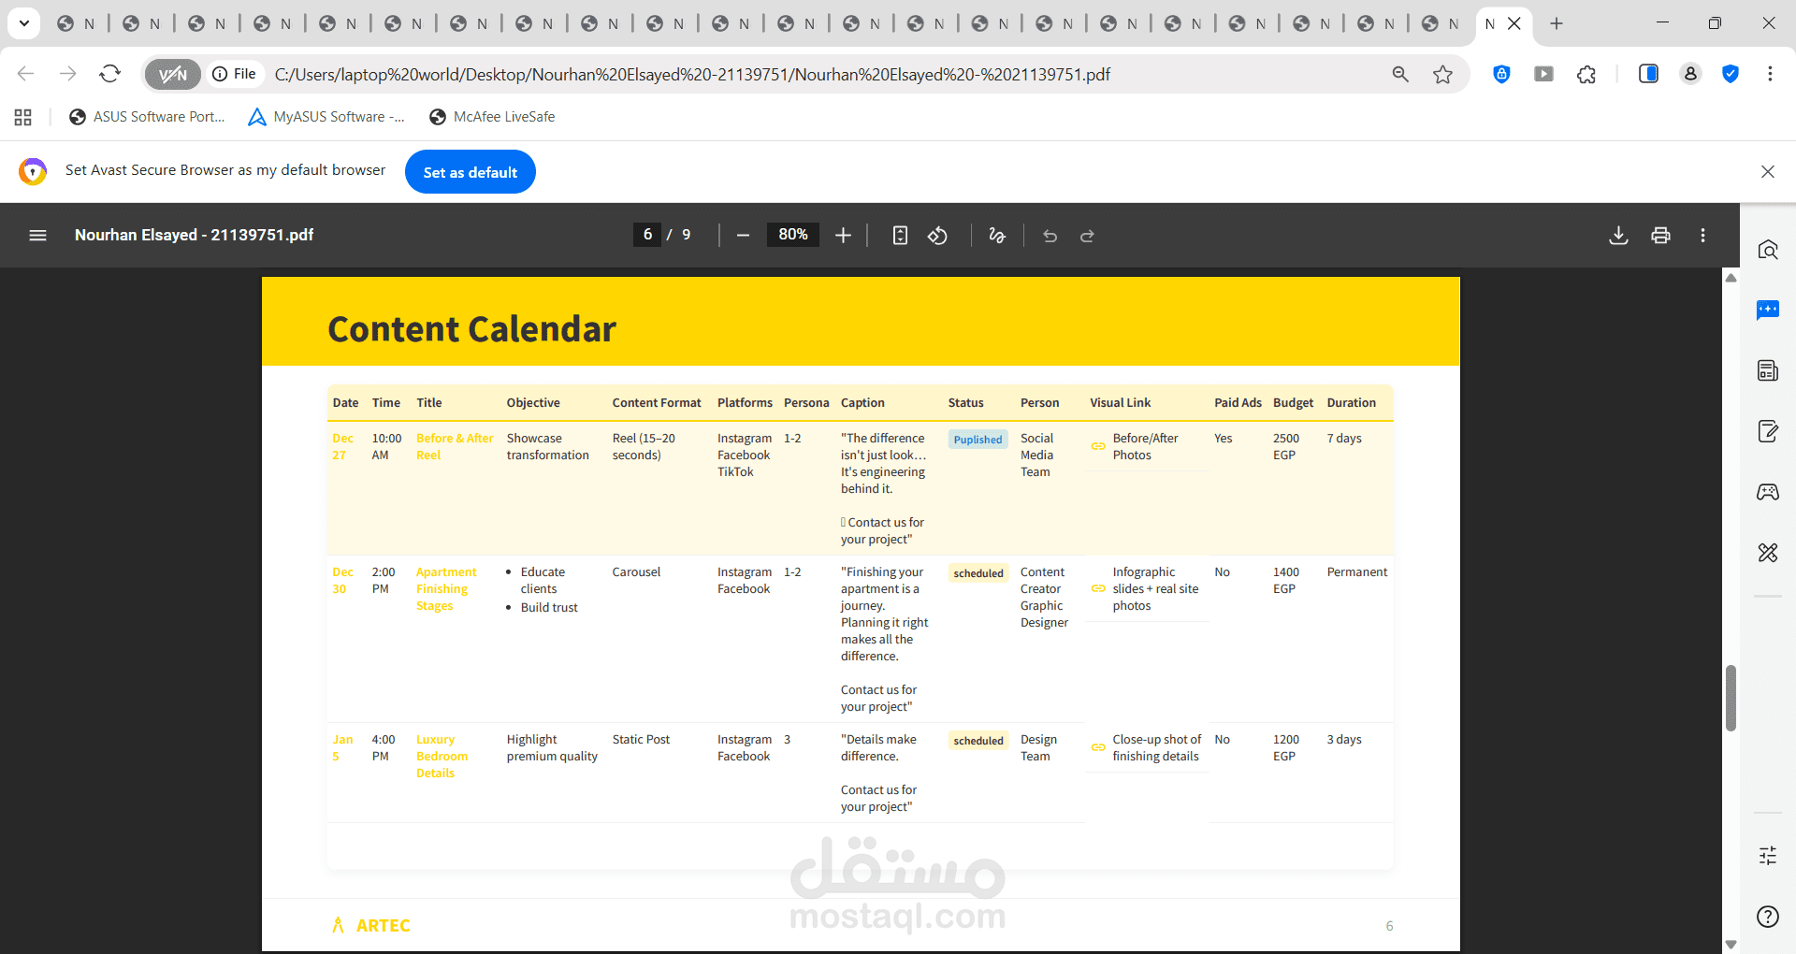Click the File info chip
Viewport: 1796px width, 954px height.
point(234,74)
